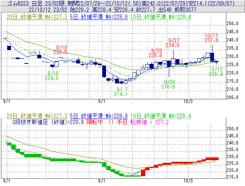Click the 転換値 : 227.2 text
The height and width of the screenshot is (186, 245).
[150, 122]
